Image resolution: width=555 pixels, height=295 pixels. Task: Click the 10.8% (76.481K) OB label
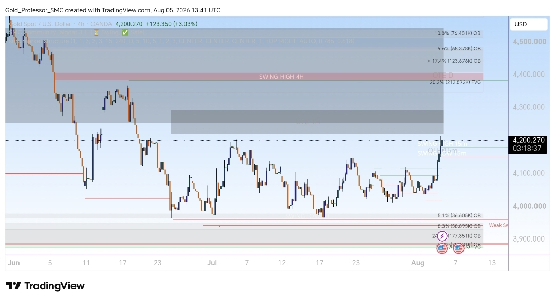tap(458, 33)
